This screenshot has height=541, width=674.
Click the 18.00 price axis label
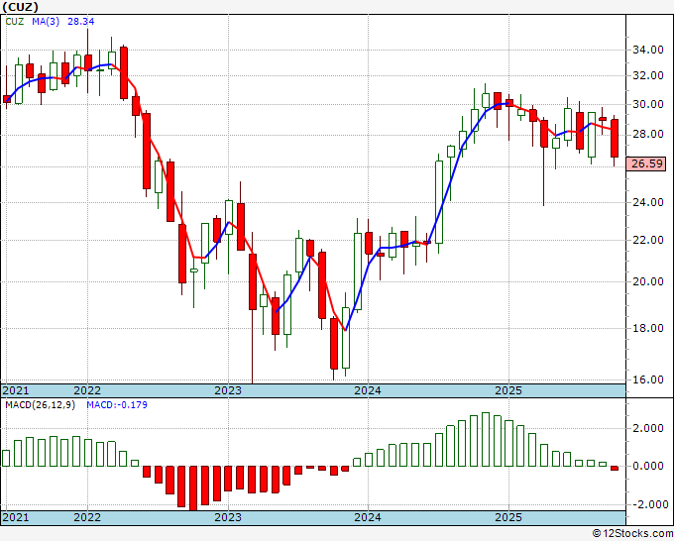coord(648,328)
